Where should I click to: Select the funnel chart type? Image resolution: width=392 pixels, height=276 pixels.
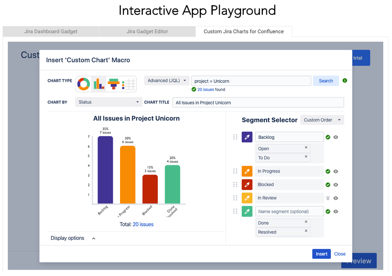tap(114, 84)
